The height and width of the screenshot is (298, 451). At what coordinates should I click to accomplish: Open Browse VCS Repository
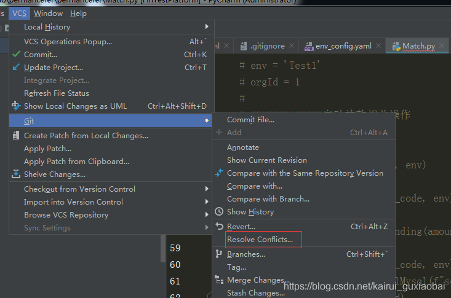pos(111,214)
